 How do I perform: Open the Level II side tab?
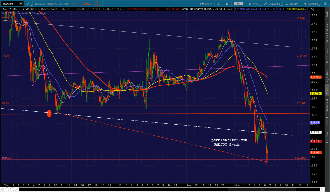point(327,121)
